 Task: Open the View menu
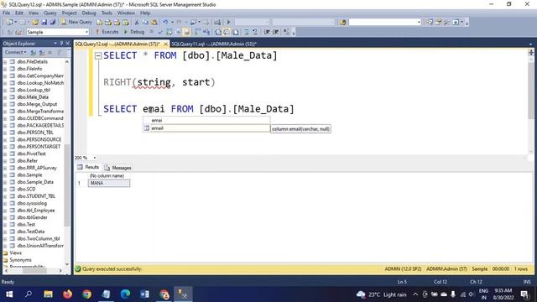[x=34, y=13]
